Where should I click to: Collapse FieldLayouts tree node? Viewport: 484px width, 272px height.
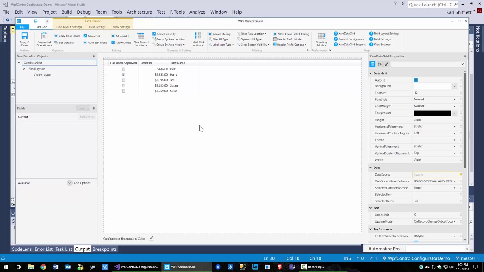pos(24,69)
